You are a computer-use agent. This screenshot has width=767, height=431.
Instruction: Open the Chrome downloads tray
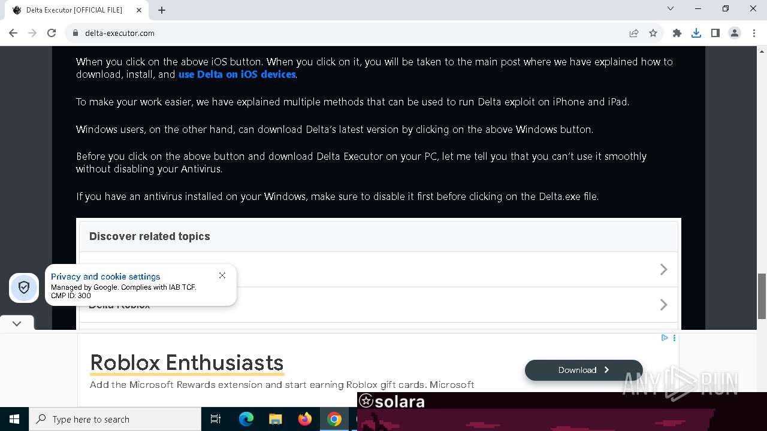pyautogui.click(x=696, y=33)
